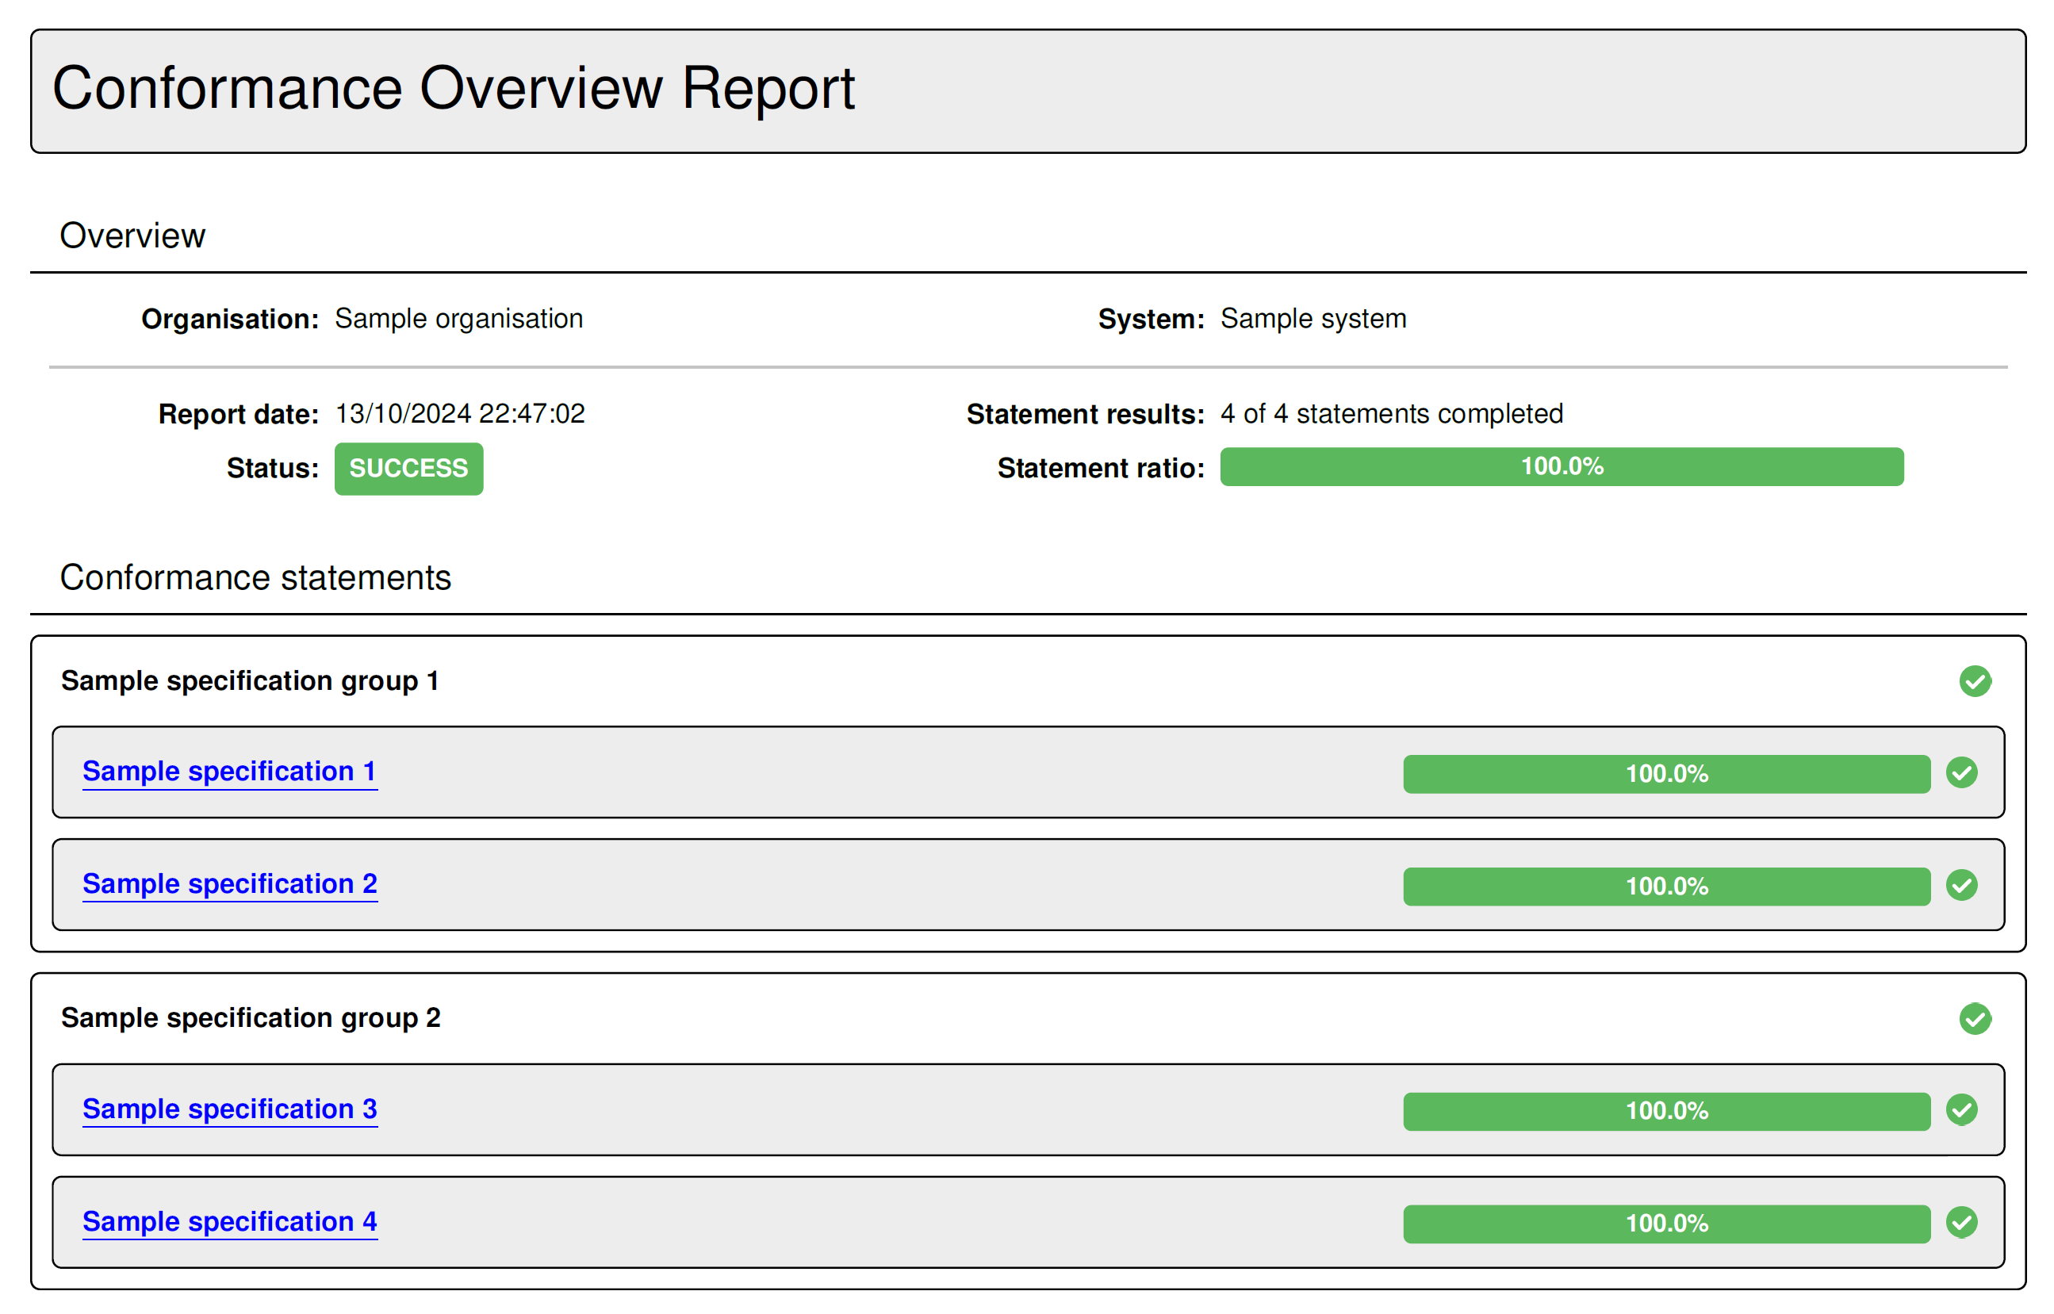This screenshot has width=2054, height=1314.
Task: Select the Sample organisation value
Action: [x=459, y=318]
